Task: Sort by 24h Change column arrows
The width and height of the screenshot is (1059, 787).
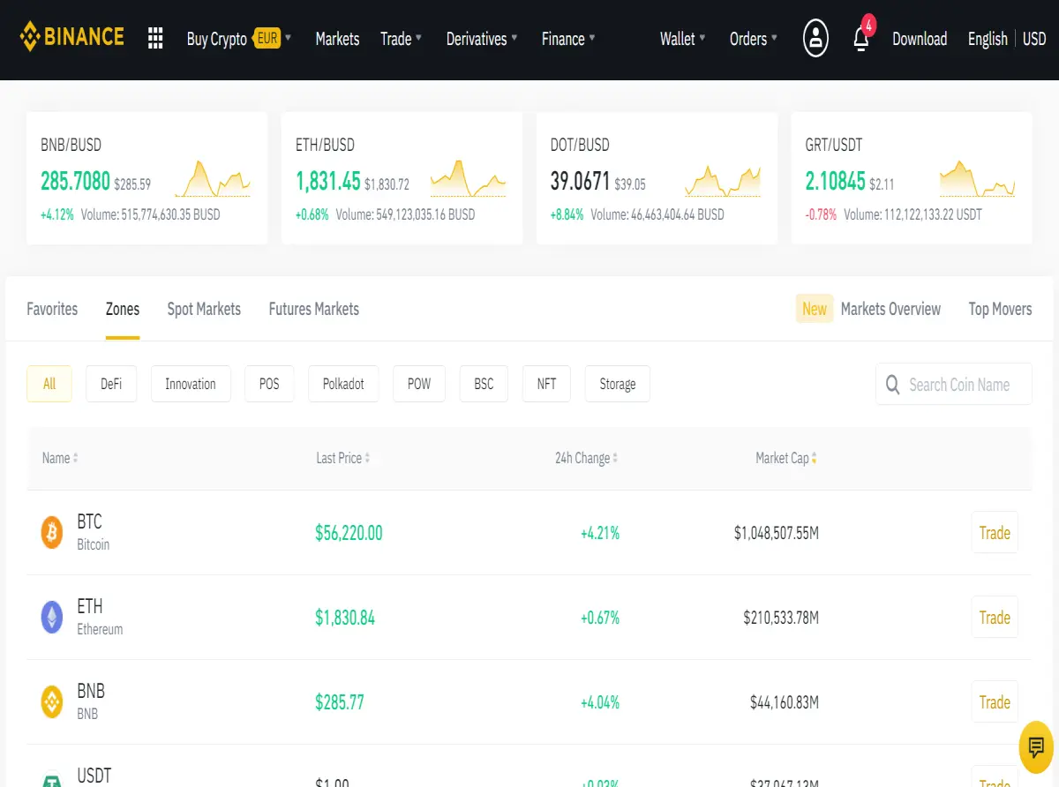Action: point(615,458)
